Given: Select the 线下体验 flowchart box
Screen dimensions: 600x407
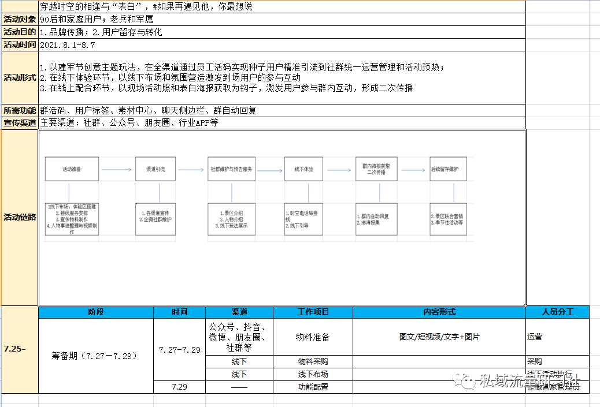Looking at the screenshot, I should [304, 169].
